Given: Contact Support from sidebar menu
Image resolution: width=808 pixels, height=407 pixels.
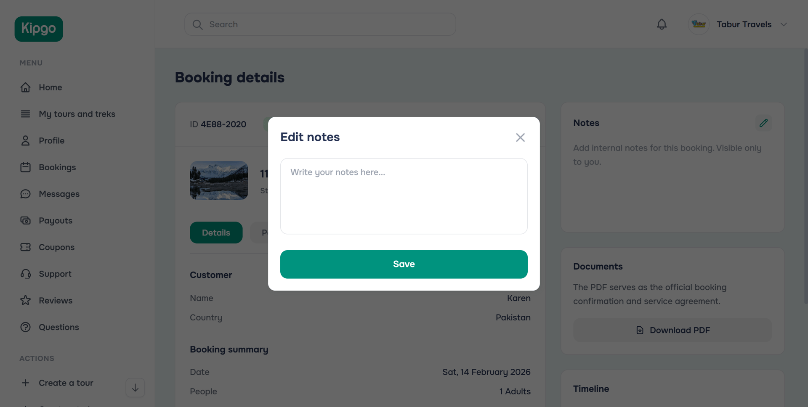Looking at the screenshot, I should [x=55, y=274].
